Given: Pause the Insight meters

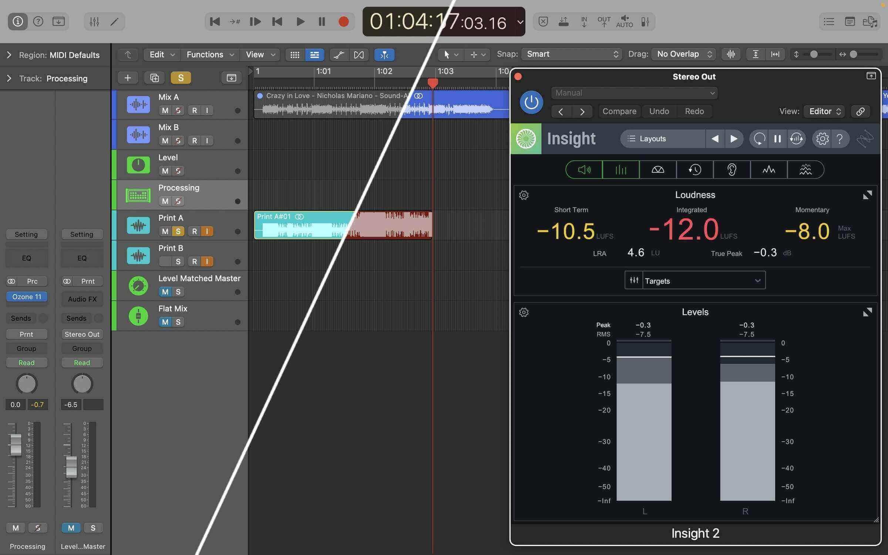Looking at the screenshot, I should coord(777,139).
